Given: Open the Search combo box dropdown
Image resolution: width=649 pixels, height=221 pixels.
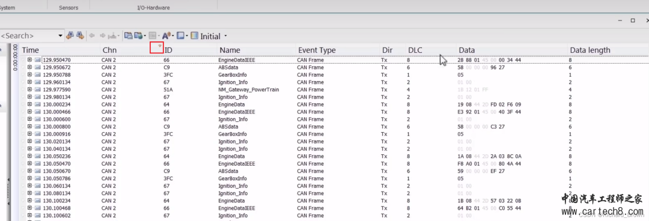Looking at the screenshot, I should coord(61,36).
